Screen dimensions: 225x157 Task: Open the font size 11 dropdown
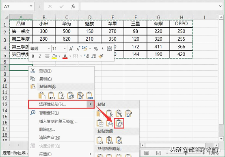pyautogui.click(x=65, y=48)
